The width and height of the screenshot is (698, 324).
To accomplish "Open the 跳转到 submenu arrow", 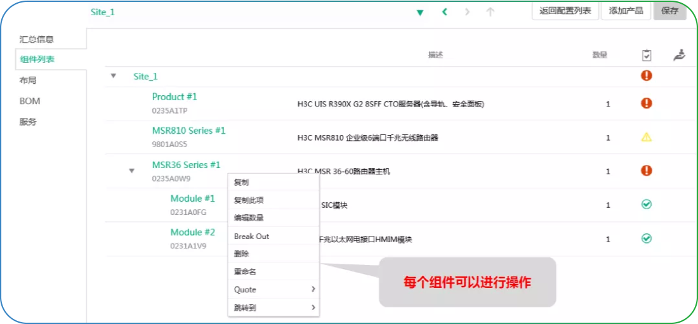I will coord(313,307).
